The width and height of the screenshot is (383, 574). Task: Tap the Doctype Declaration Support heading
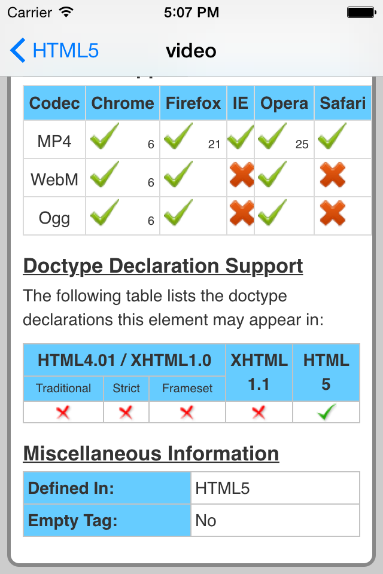point(163,266)
